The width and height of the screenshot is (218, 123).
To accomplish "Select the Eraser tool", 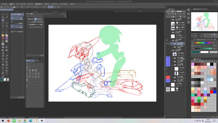I will coord(3,65).
